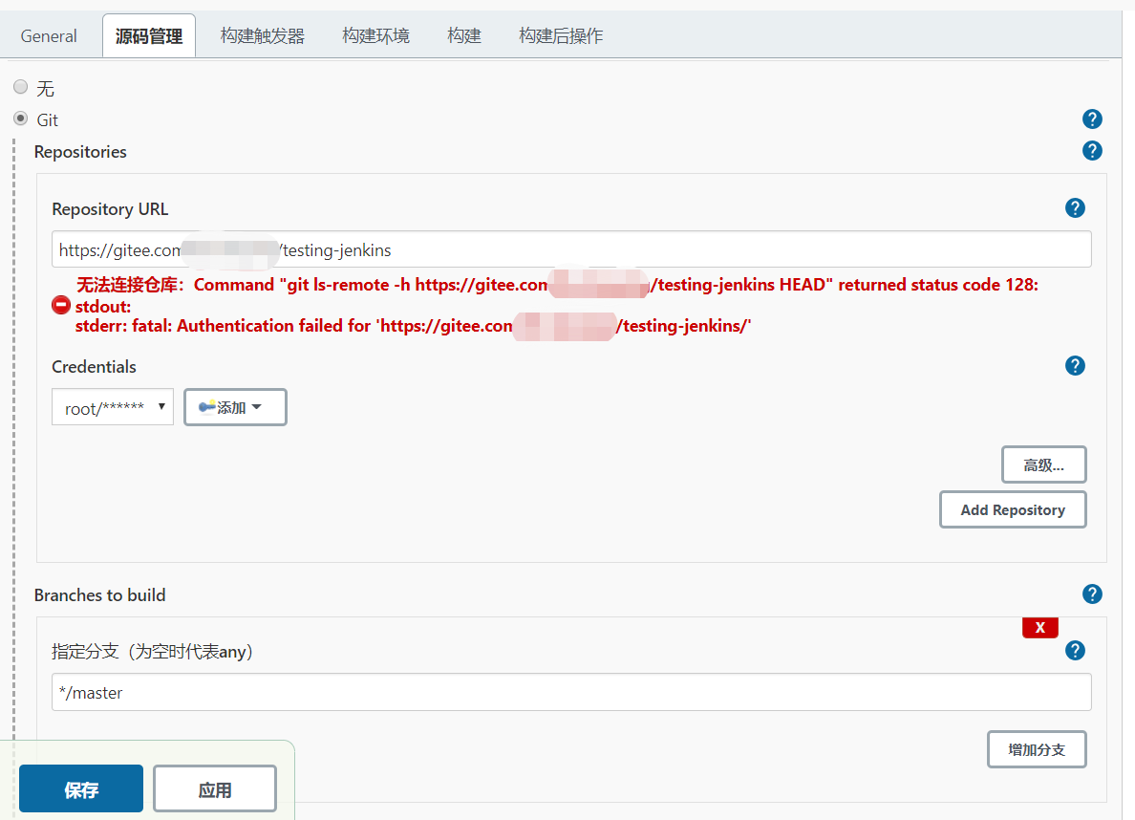The image size is (1135, 820).
Task: Click the Repositories section label
Action: (x=80, y=152)
